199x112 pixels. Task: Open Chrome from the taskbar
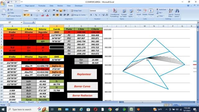point(110,109)
